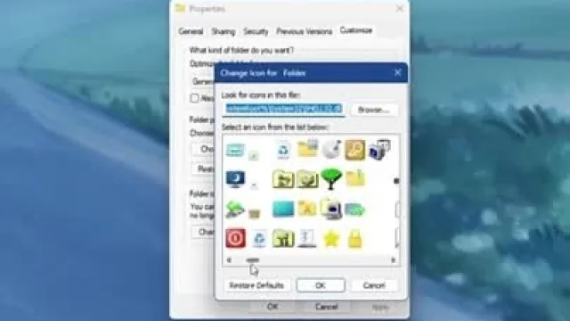Click the Browse... button
The image size is (570, 321).
coord(374,110)
